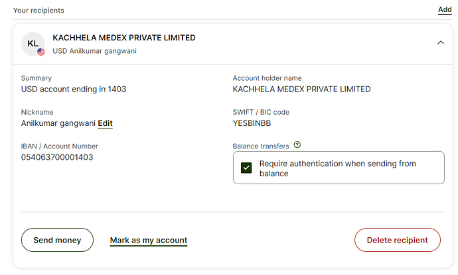Image resolution: width=458 pixels, height=275 pixels.
Task: Select KACHHELA MEDEX PRIVATE LIMITED header title
Action: point(124,38)
